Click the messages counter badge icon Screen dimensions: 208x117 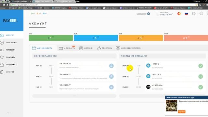pos(149,14)
